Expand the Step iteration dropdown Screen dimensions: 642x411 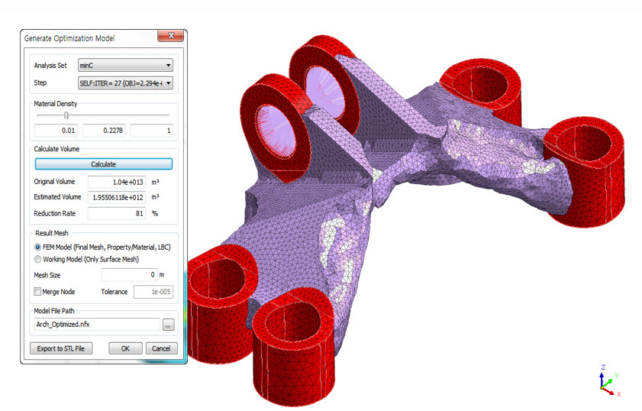(x=125, y=83)
